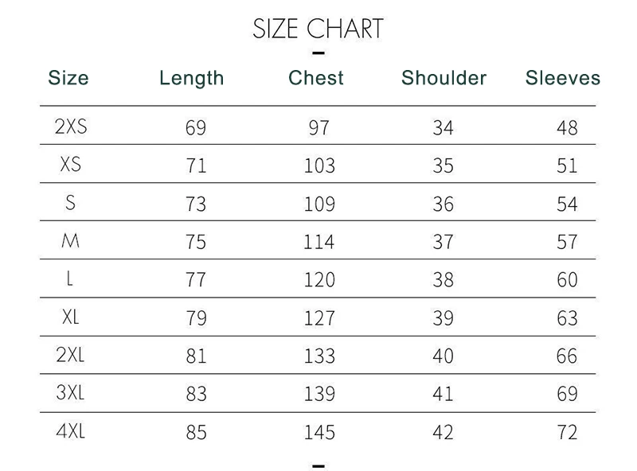Viewport: 637px width, 471px height.
Task: Select the Length column header
Action: (x=192, y=78)
